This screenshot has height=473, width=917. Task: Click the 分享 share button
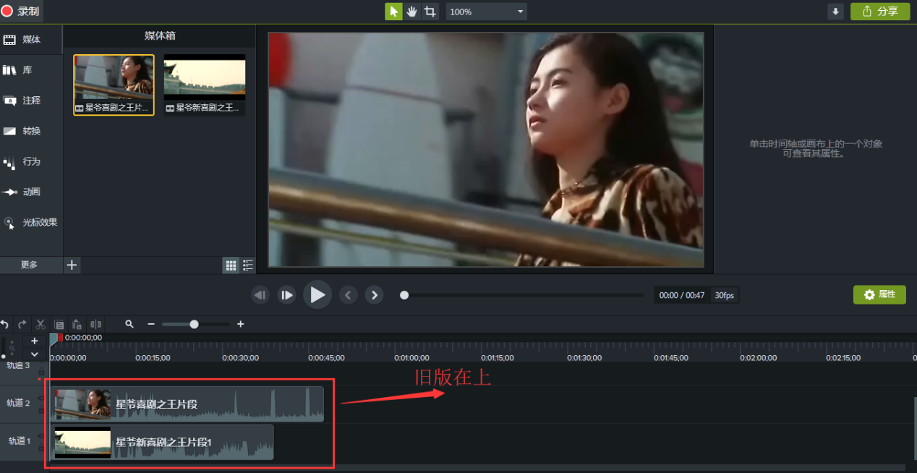(x=880, y=12)
